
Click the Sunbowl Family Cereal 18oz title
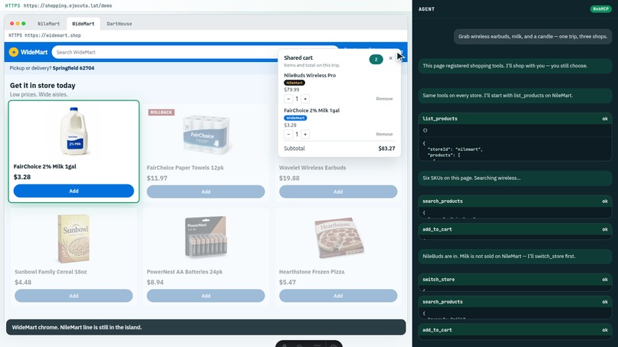point(51,272)
